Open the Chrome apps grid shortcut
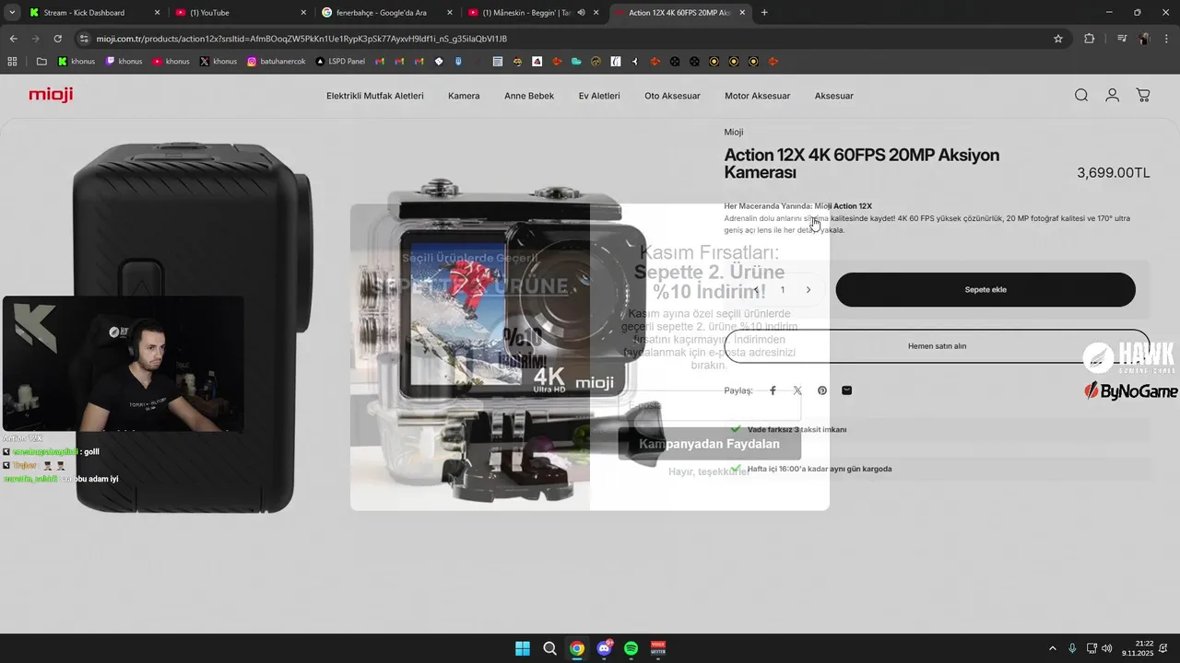The image size is (1180, 663). pos(13,62)
